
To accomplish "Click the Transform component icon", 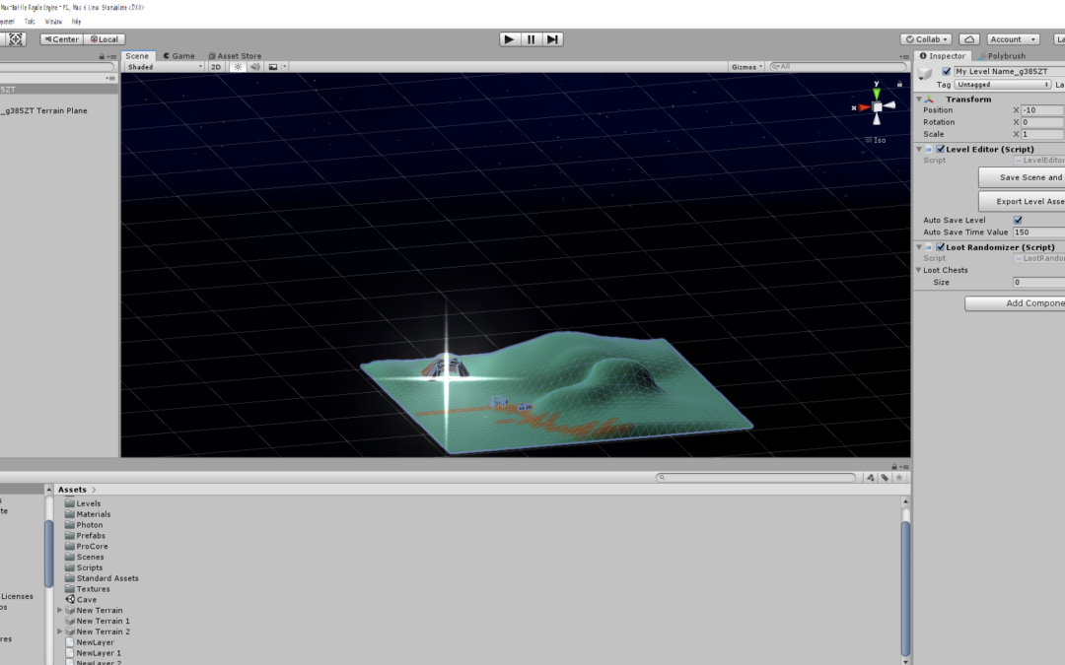I will 929,100.
